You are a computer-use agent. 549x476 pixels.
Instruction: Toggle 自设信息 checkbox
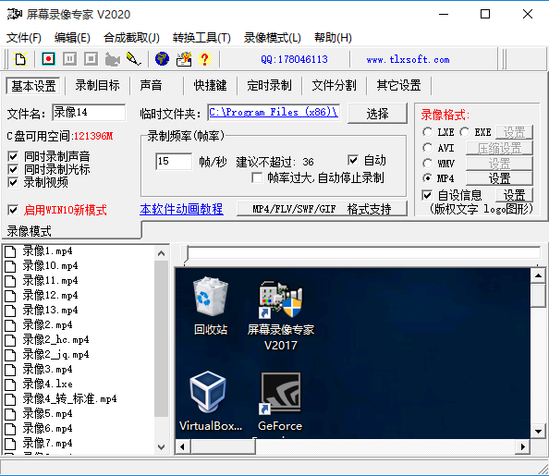point(427,195)
